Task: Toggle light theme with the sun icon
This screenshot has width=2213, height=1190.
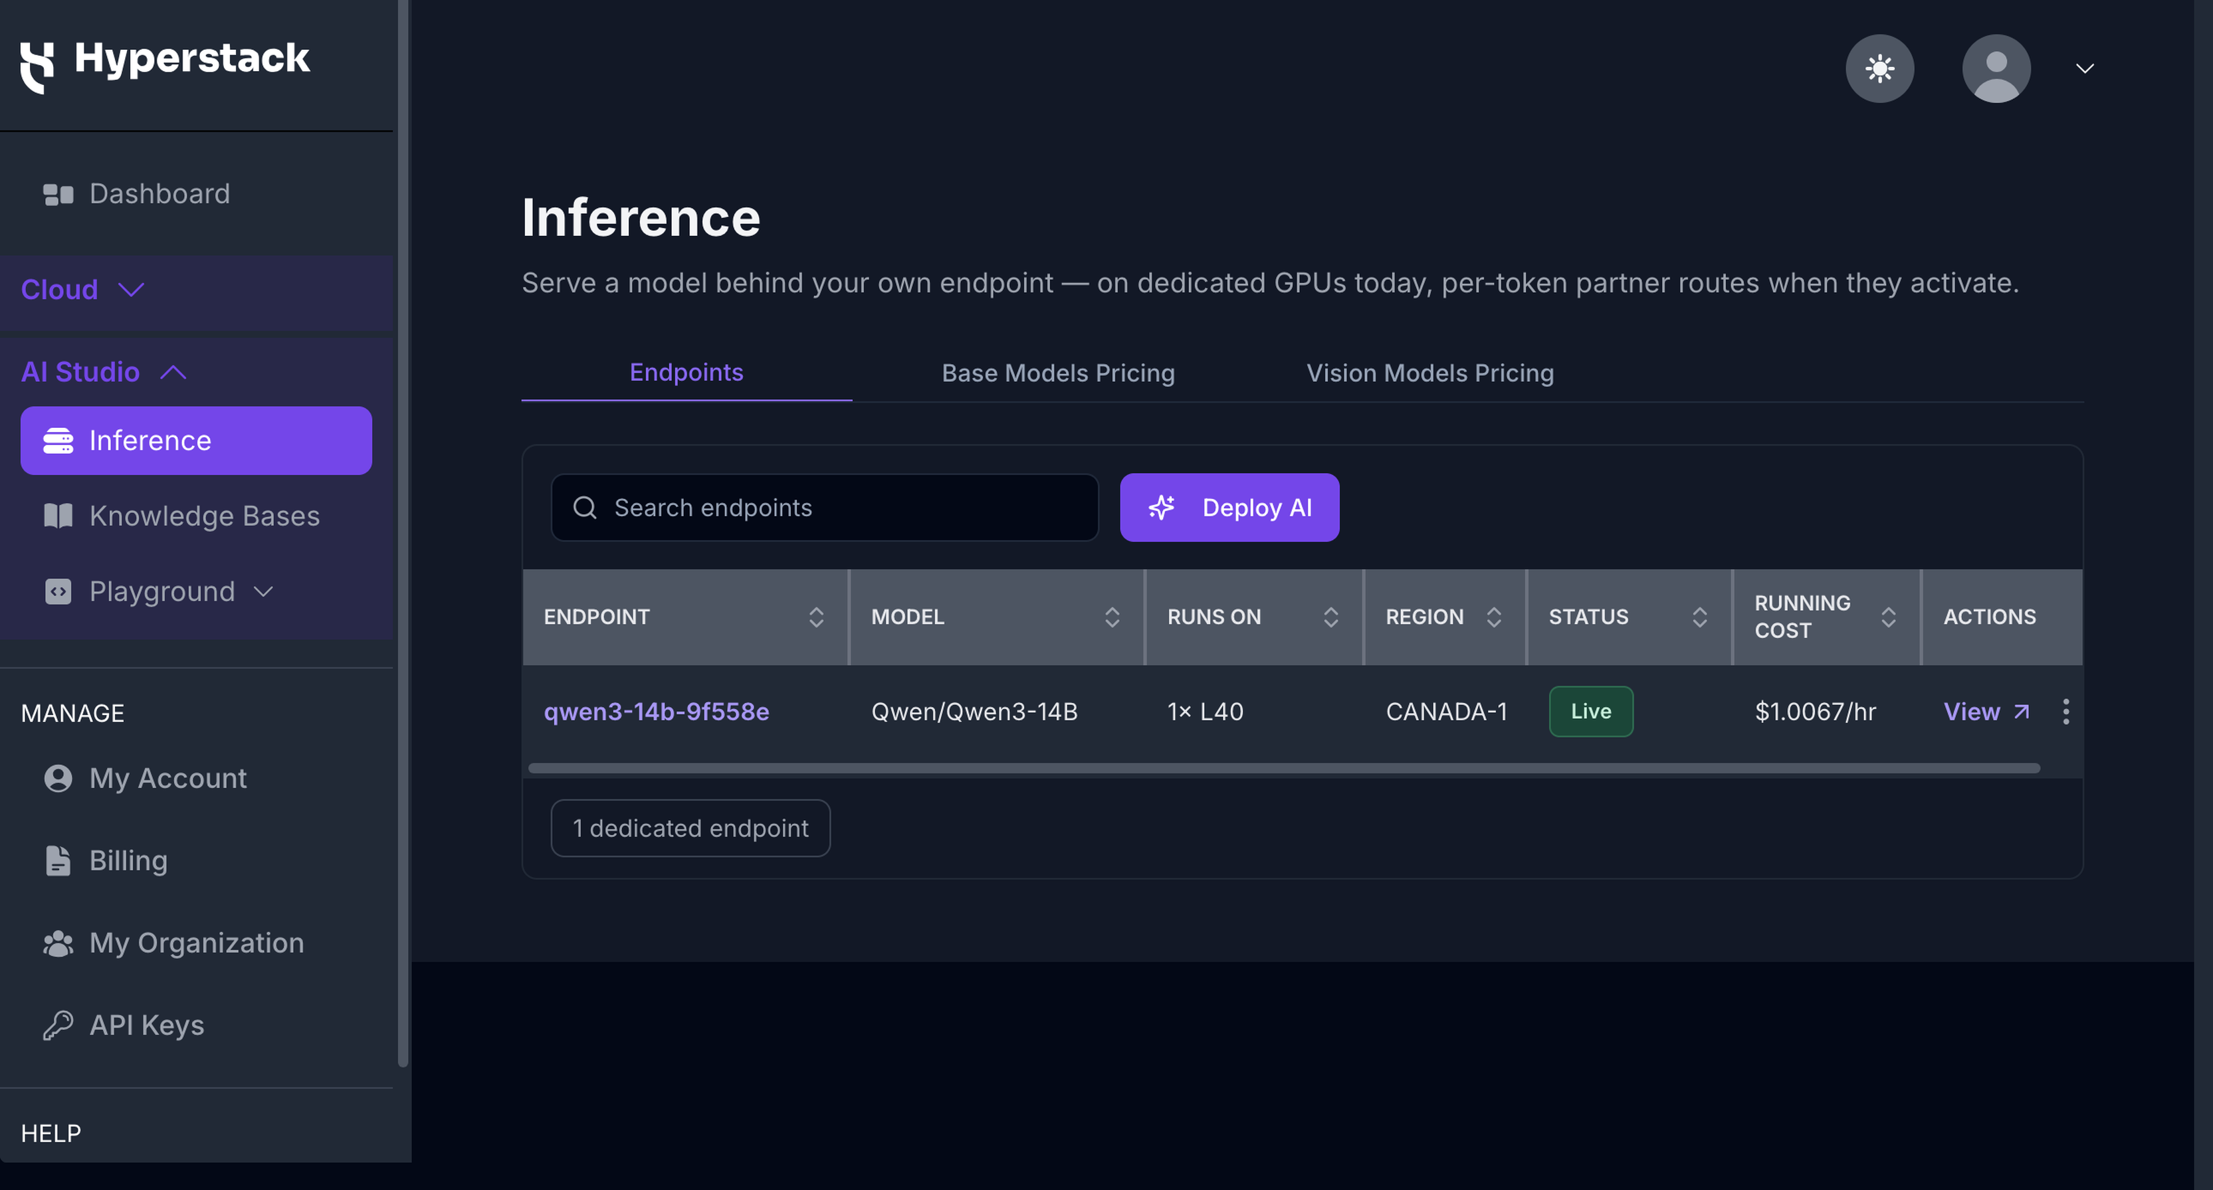Action: click(1879, 68)
